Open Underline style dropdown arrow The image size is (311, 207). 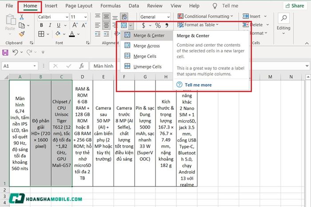pos(65,25)
